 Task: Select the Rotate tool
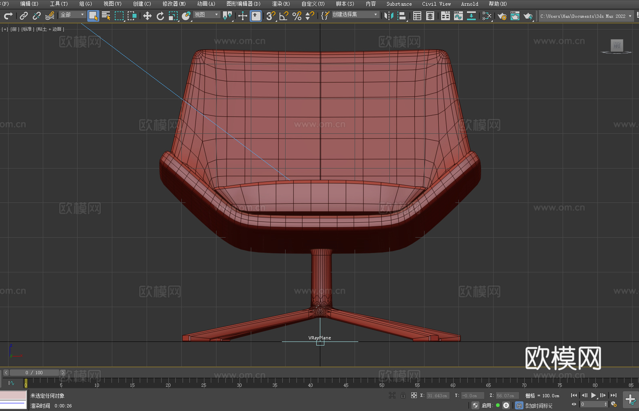160,16
